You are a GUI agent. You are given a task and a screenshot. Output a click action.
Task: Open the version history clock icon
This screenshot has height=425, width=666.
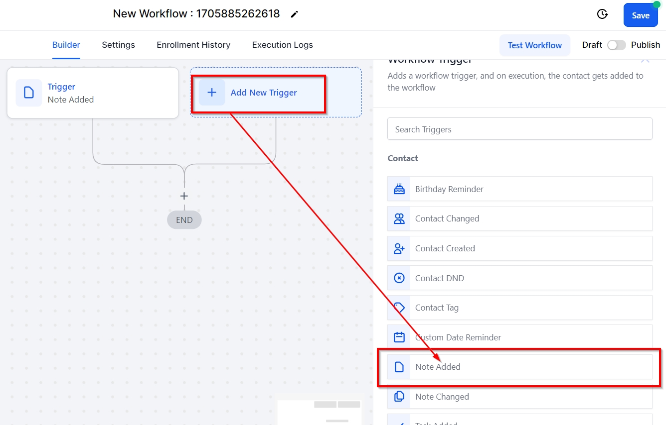[x=602, y=14]
